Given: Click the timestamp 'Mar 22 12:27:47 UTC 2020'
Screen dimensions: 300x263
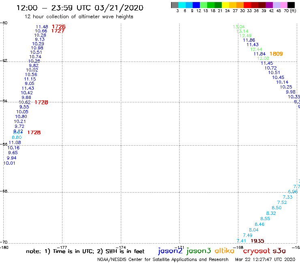Looking at the screenshot, I should pos(265,260).
